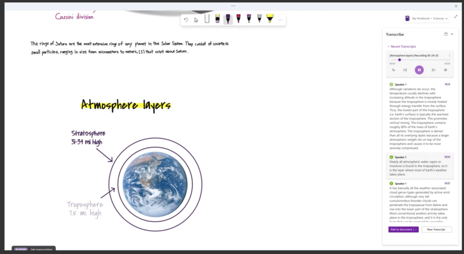The image size is (464, 254).
Task: Select the eraser tool
Action: click(x=217, y=19)
